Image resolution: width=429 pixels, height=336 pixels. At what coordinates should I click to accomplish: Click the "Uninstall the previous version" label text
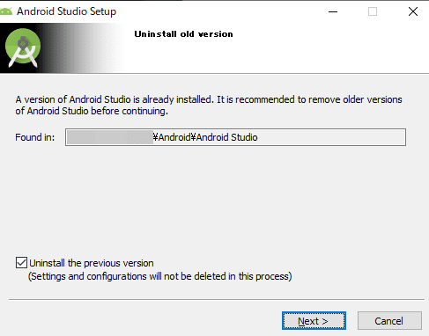tap(92, 263)
